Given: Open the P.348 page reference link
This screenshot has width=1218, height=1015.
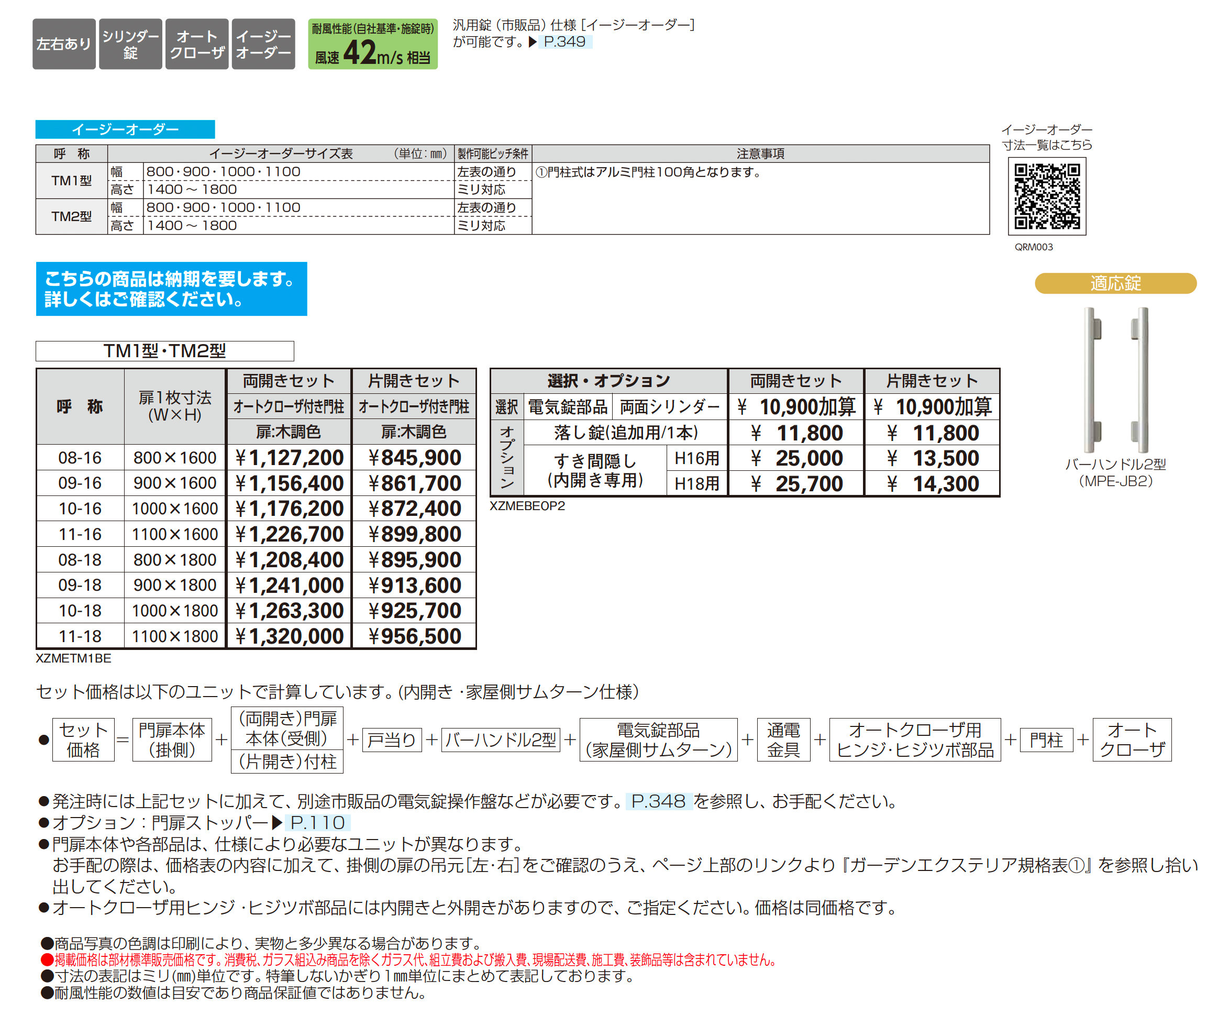Looking at the screenshot, I should coord(659,801).
